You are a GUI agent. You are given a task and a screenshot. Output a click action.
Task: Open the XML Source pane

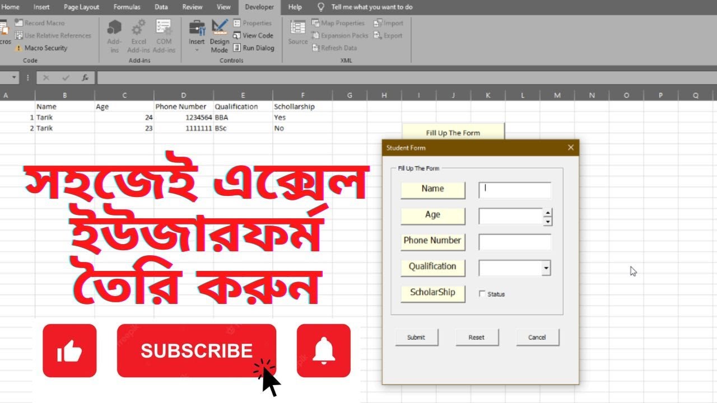(x=298, y=32)
